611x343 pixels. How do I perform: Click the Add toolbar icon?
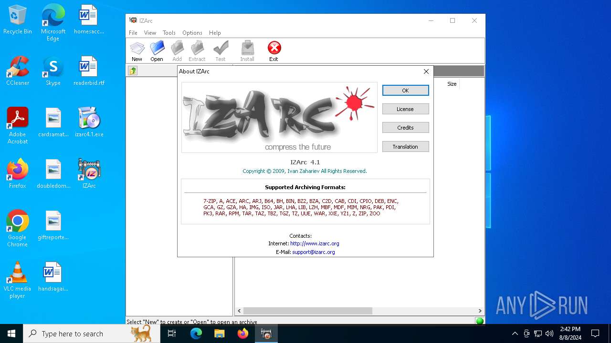[x=177, y=51]
